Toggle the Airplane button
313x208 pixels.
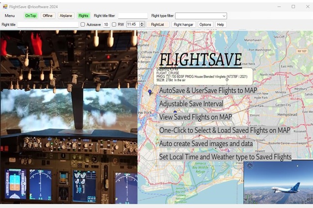pos(66,16)
